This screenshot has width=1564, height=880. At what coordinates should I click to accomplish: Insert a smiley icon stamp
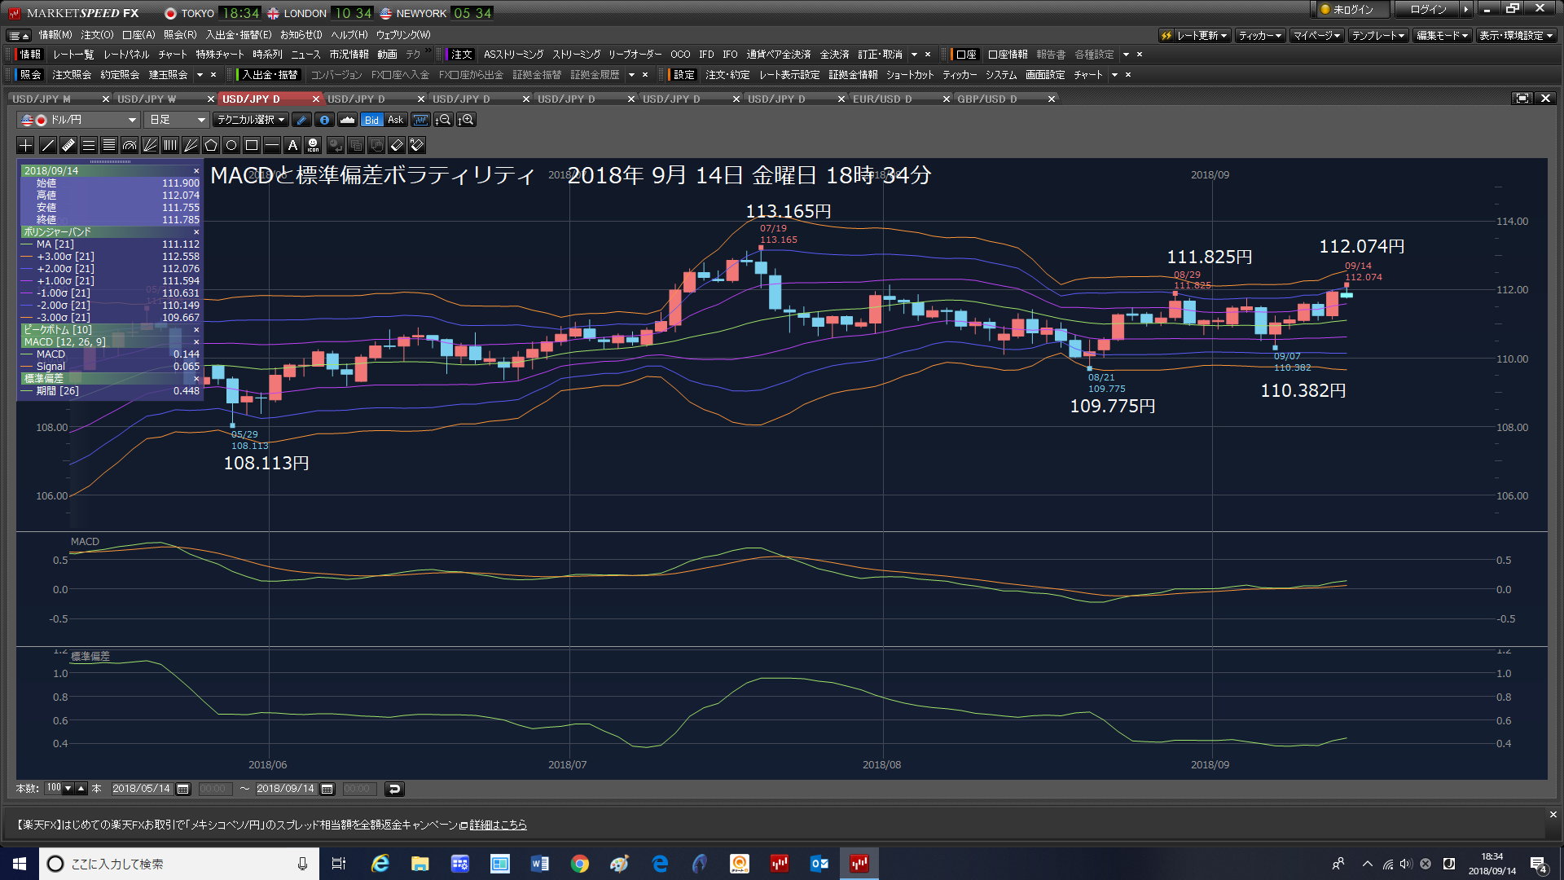point(313,145)
